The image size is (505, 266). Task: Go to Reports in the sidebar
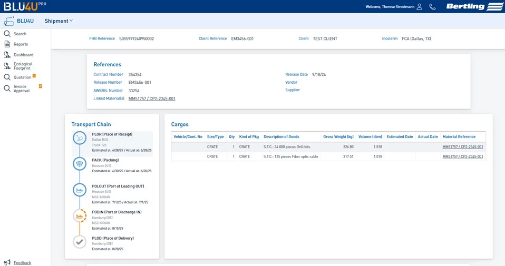click(21, 44)
